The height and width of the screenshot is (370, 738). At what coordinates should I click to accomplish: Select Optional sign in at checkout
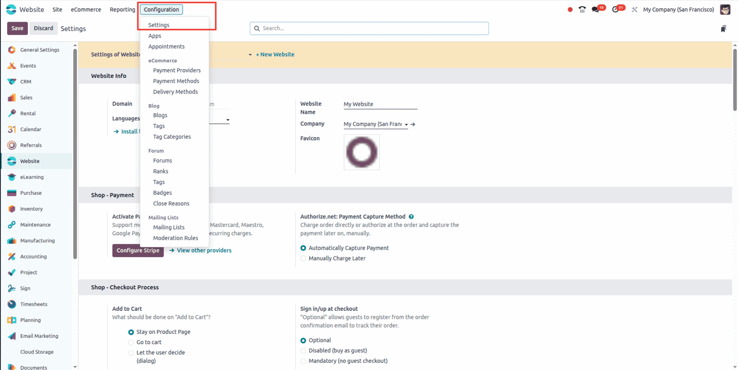[303, 341]
